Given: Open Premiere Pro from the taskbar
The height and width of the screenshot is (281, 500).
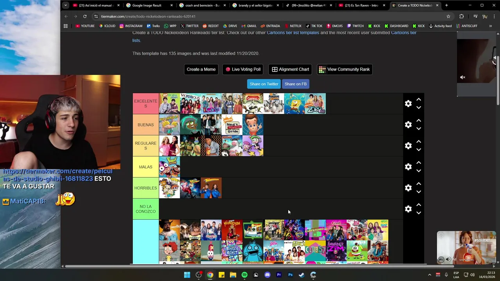Looking at the screenshot, I should [279, 275].
